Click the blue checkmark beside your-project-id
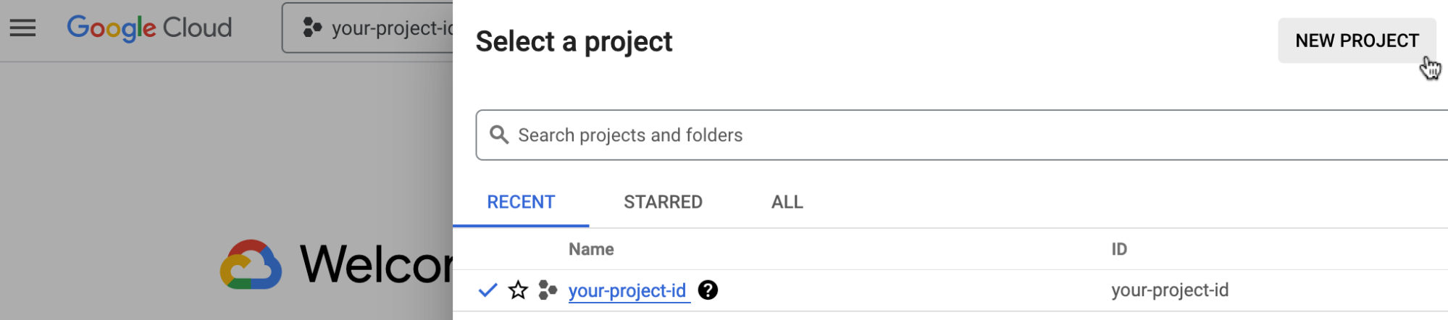The width and height of the screenshot is (1448, 320). coord(487,290)
